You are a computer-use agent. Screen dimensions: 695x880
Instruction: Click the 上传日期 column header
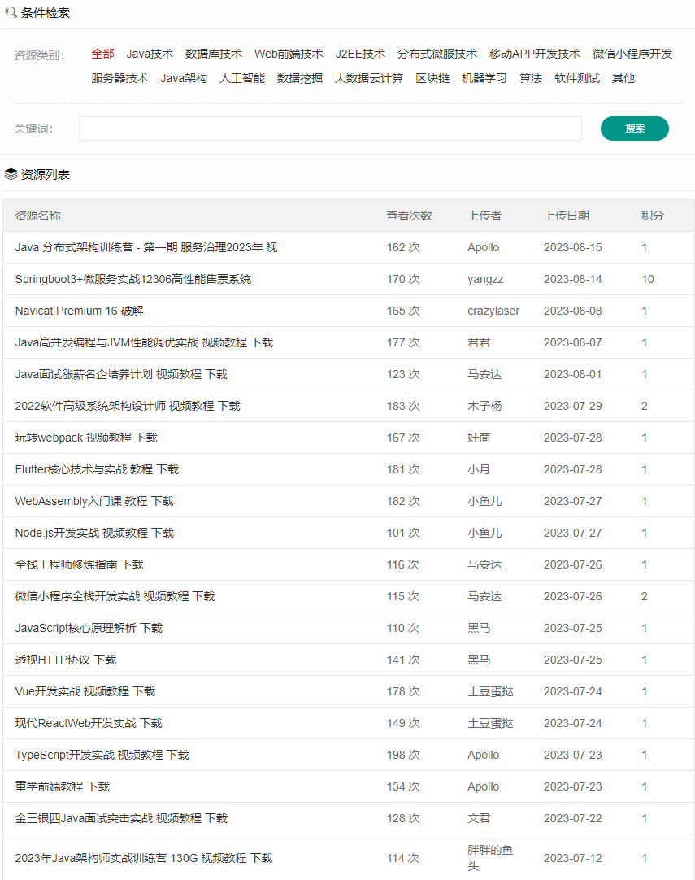(566, 216)
